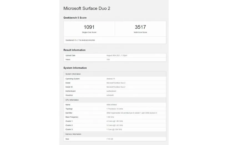The width and height of the screenshot is (228, 145).
Task: Click the 'Microsoft Surface Duo 2' page title
Action: [87, 8]
